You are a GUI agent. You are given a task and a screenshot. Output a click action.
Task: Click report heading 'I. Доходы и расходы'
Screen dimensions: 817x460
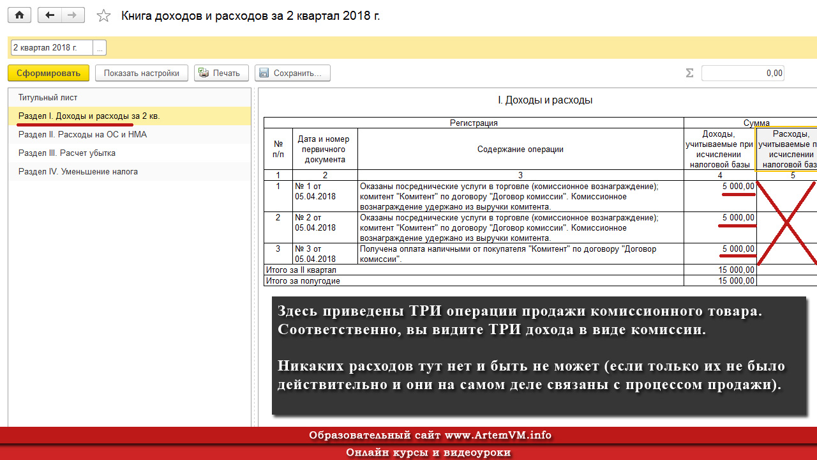tap(544, 100)
